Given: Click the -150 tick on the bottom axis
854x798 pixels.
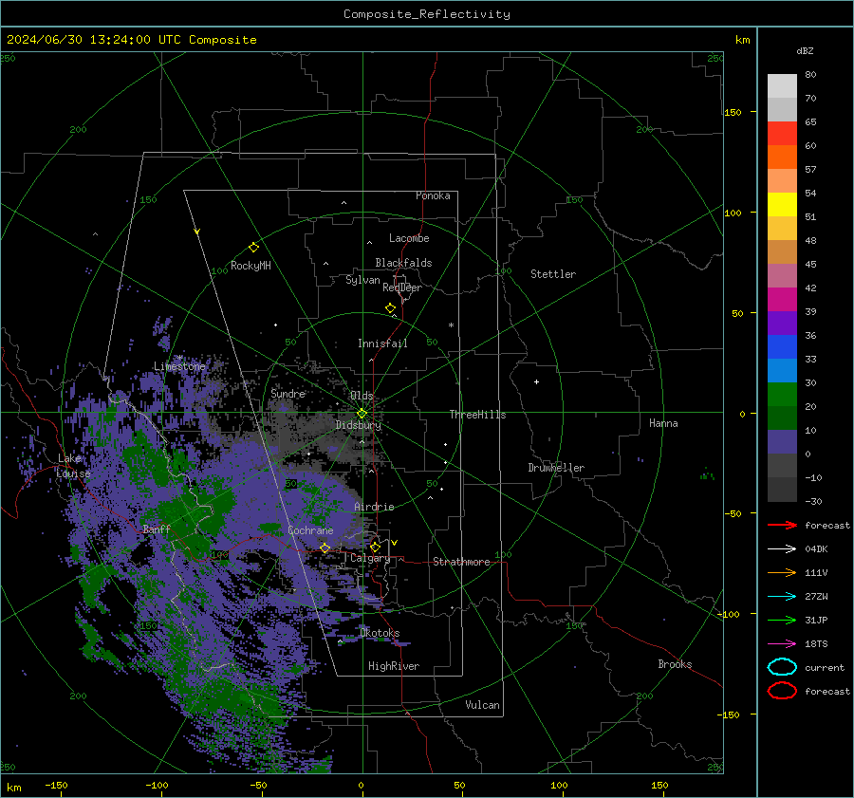Looking at the screenshot, I should 56,785.
